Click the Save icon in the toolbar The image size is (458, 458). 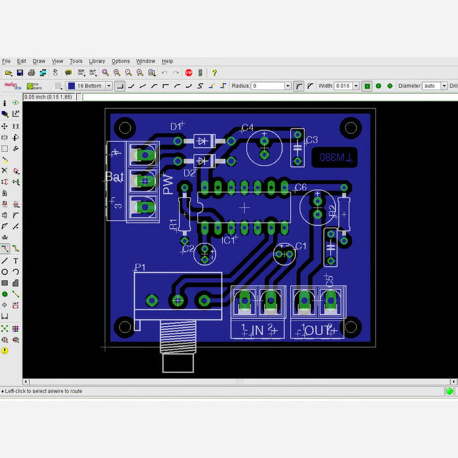(20, 73)
